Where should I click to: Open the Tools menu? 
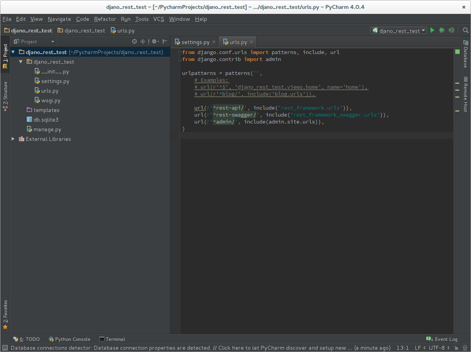[142, 19]
